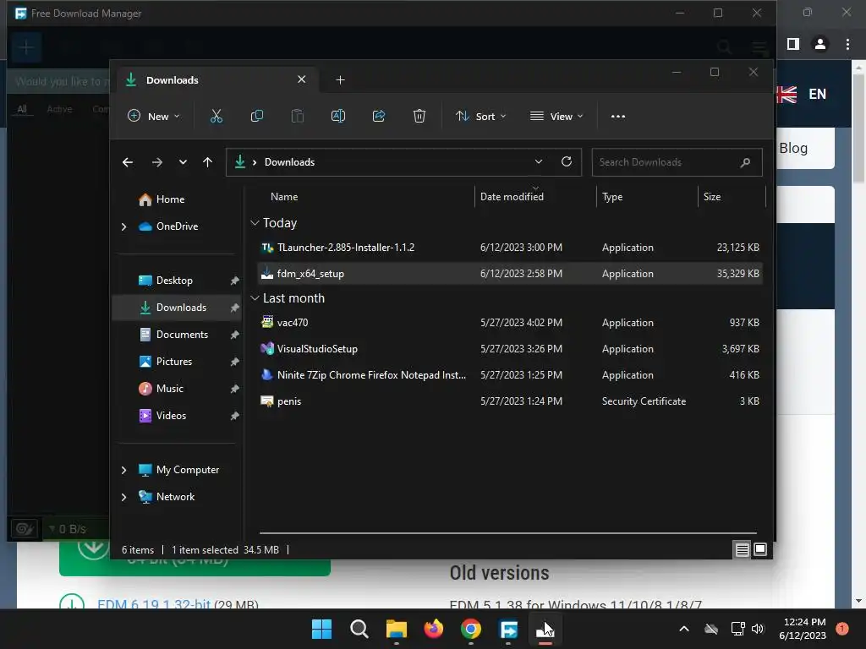Refresh the Downloads folder view

(x=566, y=161)
